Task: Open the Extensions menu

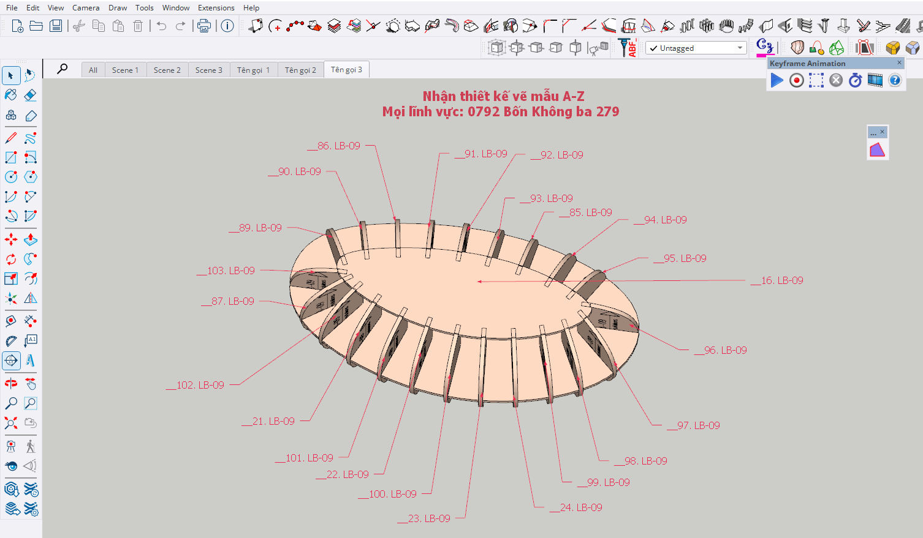Action: (216, 7)
